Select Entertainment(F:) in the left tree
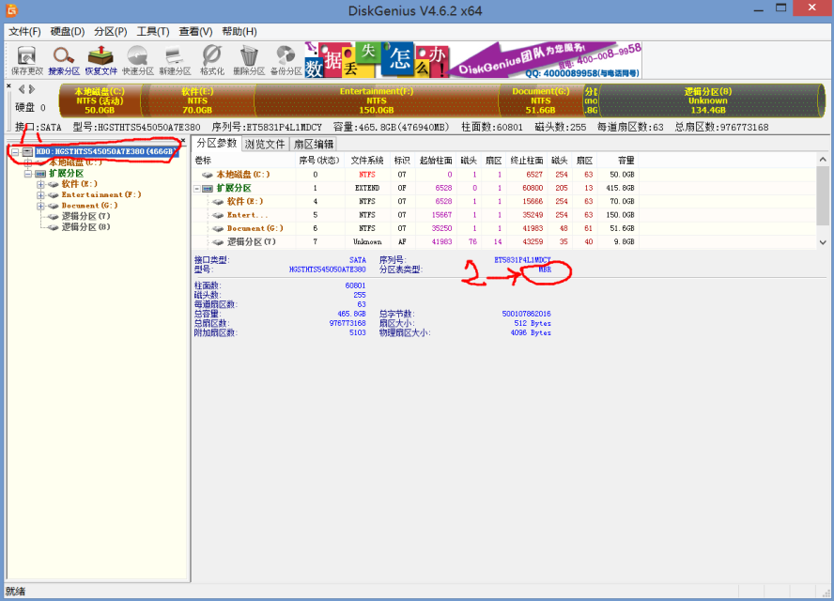Screen dimensions: 834x601 pos(101,194)
